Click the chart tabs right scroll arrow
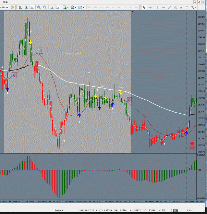 pyautogui.click(x=203, y=206)
